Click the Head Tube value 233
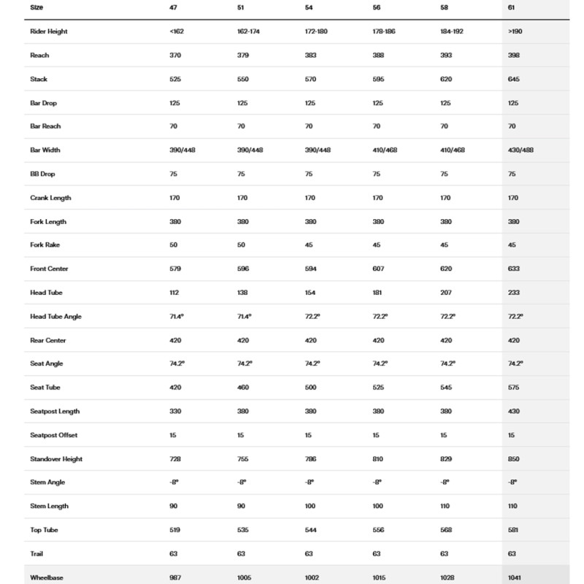Viewport: 584px width, 584px height. click(512, 293)
